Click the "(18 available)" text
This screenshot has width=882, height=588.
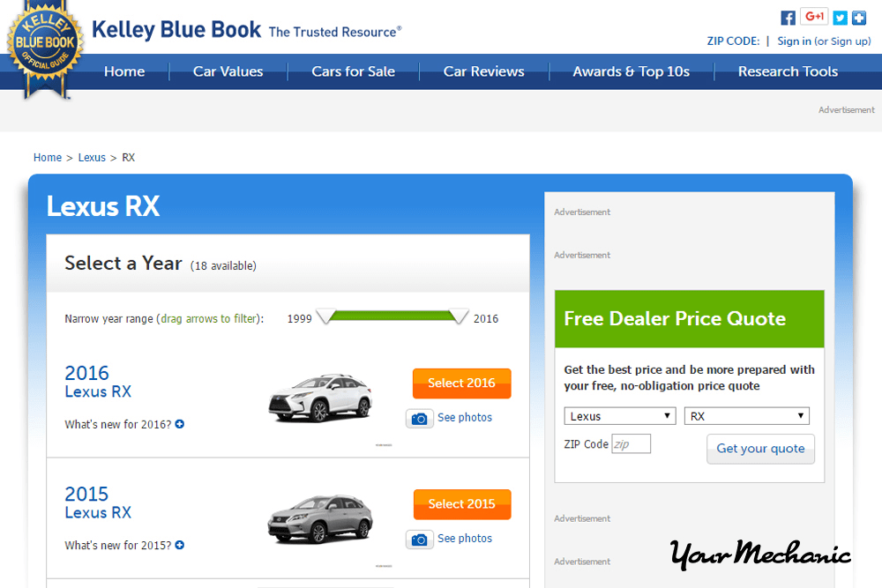click(223, 266)
